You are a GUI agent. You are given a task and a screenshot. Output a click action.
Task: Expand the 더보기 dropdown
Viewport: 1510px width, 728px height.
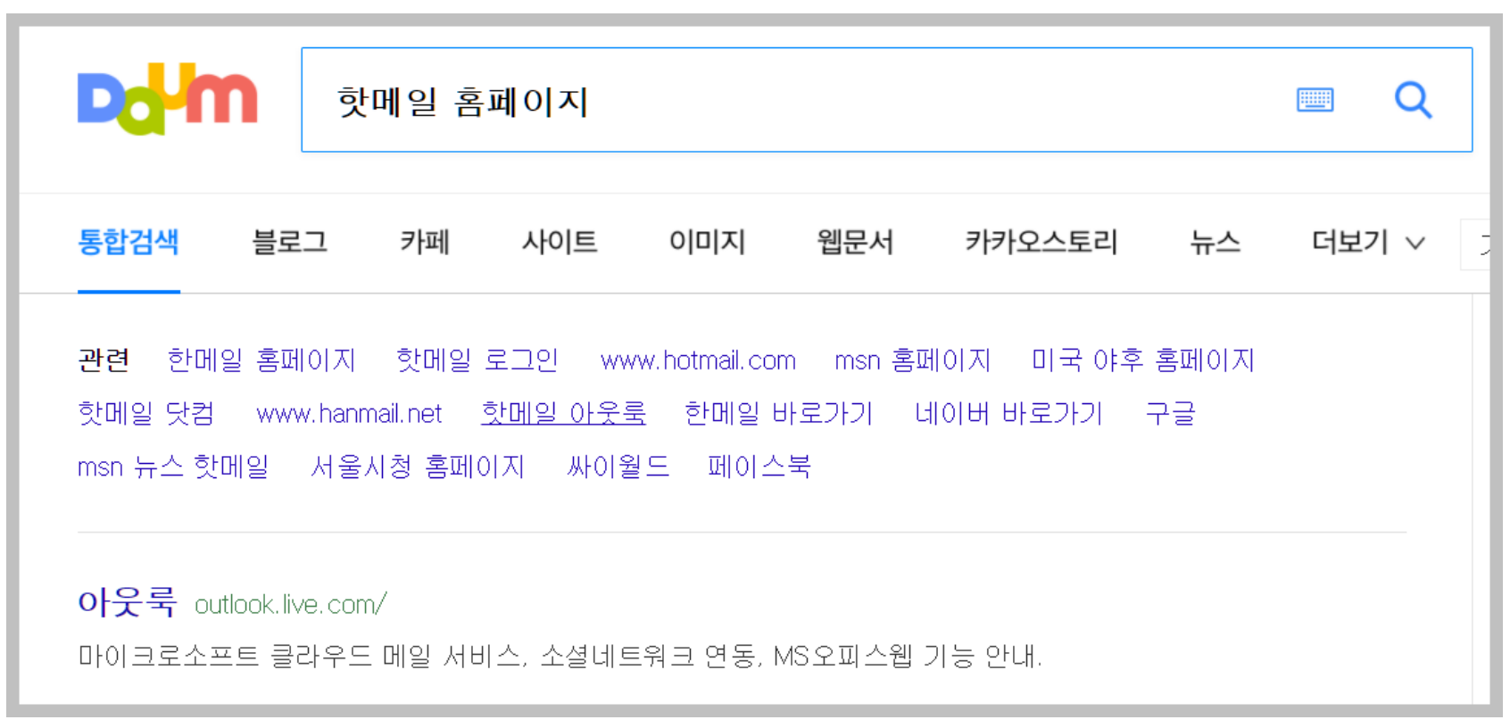tap(1368, 242)
